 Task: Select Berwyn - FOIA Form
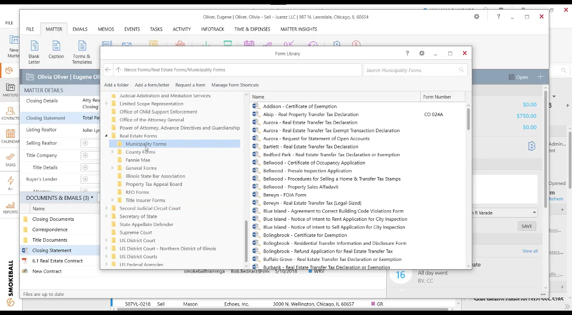[x=285, y=195]
